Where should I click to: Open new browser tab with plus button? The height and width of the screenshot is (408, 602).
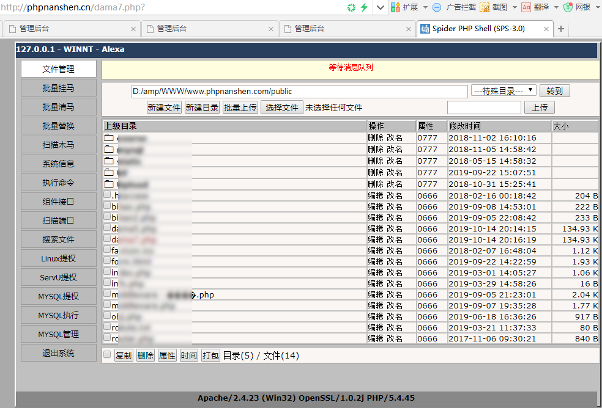[561, 29]
